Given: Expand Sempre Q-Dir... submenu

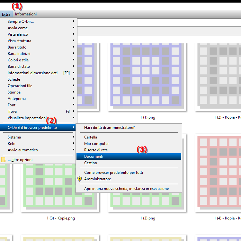Looking at the screenshot, I should (38, 21).
